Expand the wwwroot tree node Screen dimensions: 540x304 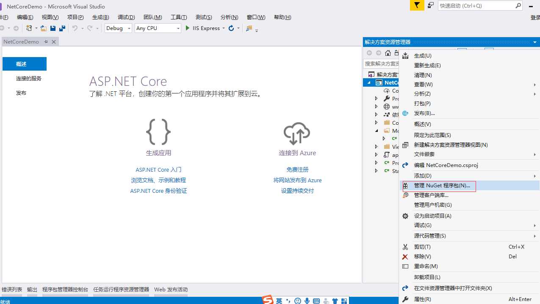(x=376, y=107)
